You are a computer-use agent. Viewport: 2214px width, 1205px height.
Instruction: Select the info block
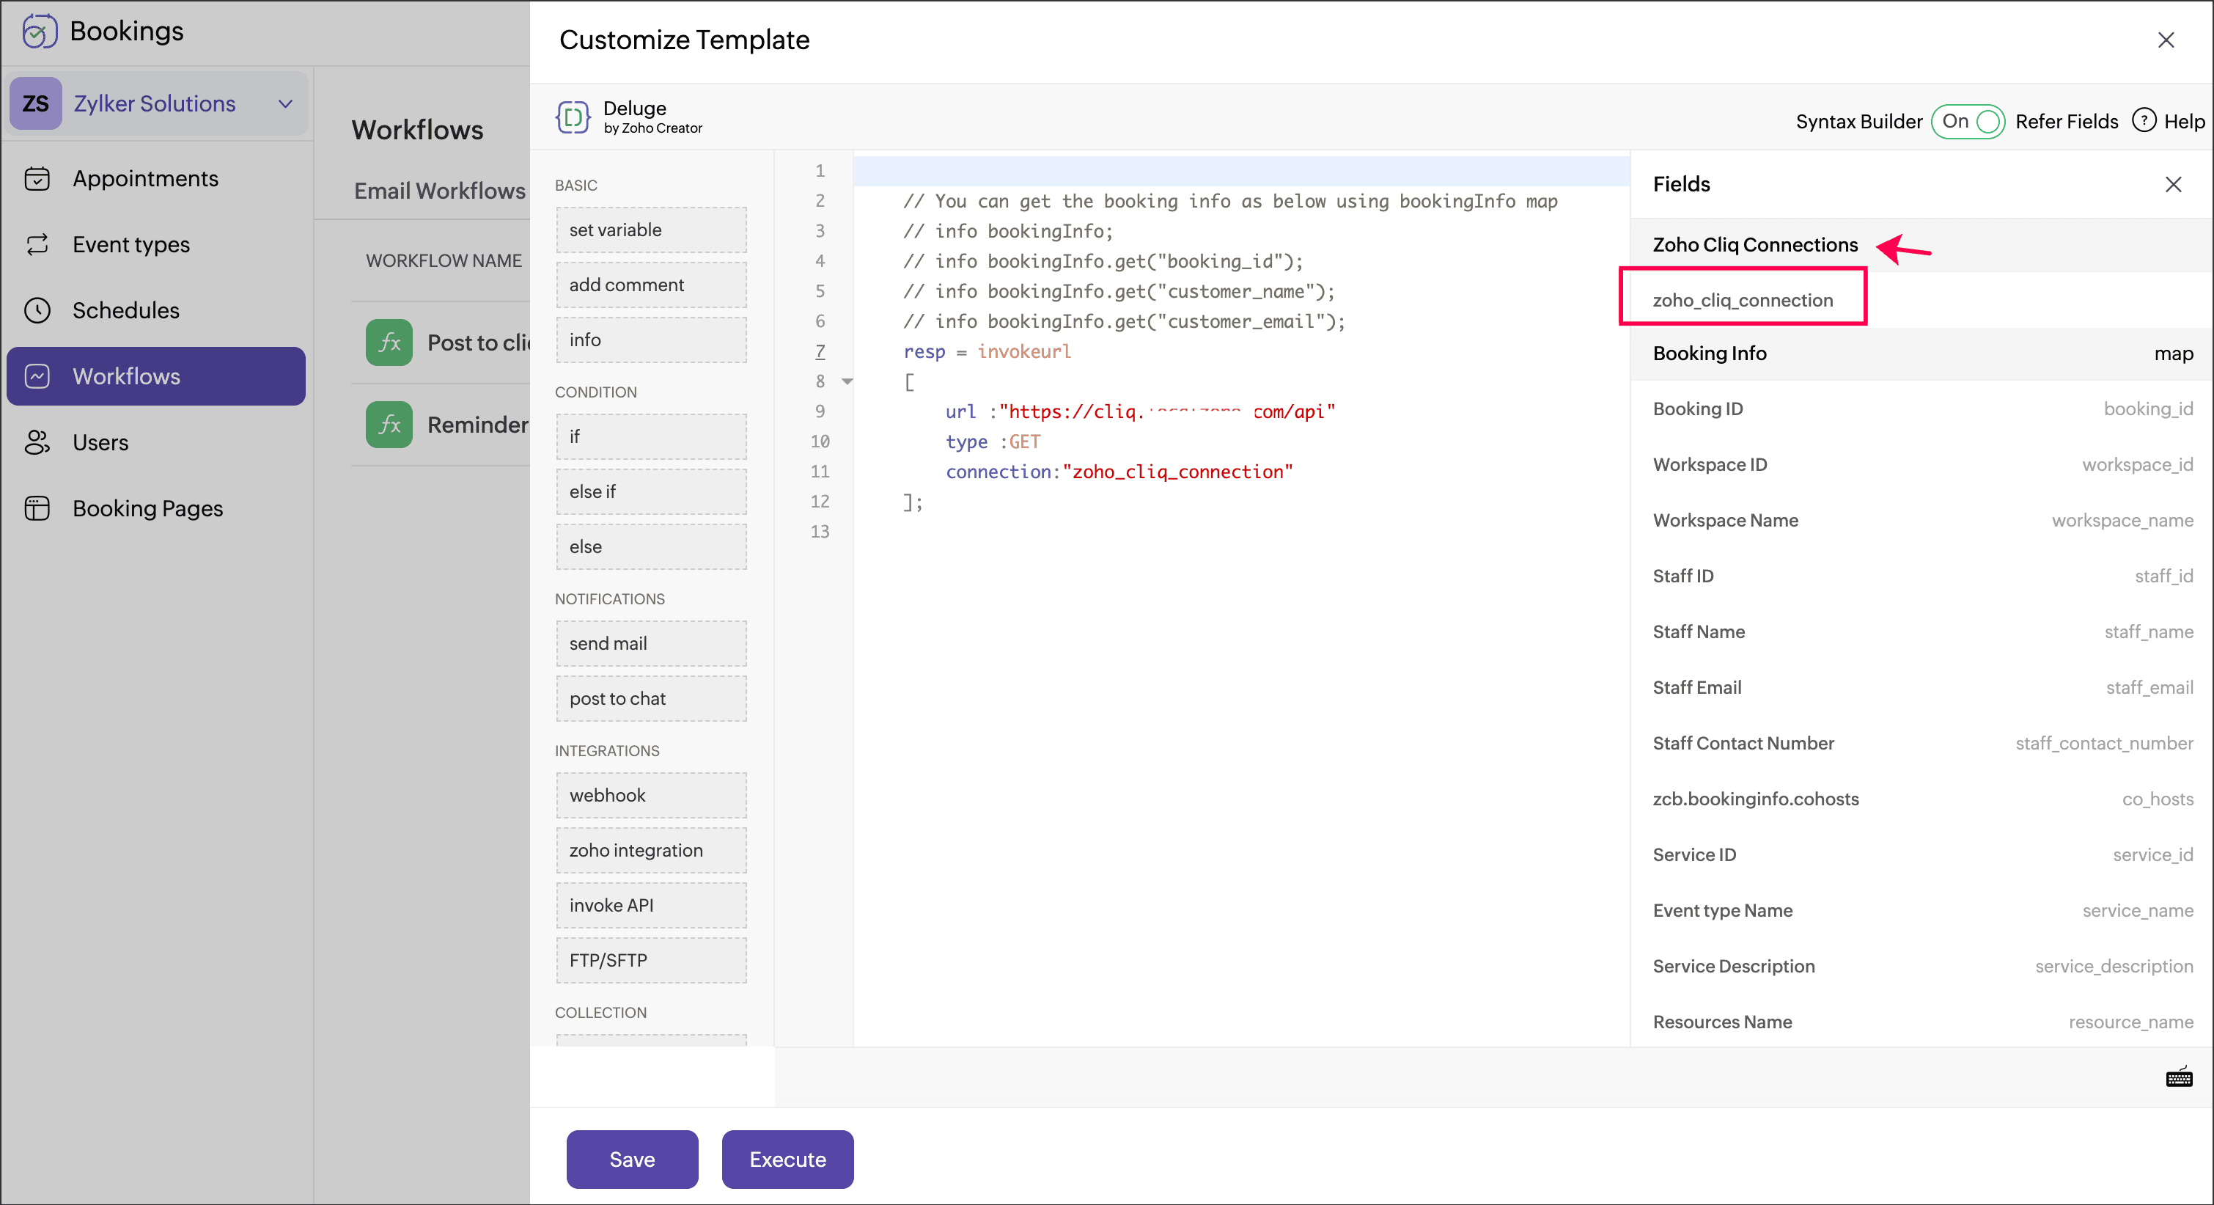click(652, 340)
